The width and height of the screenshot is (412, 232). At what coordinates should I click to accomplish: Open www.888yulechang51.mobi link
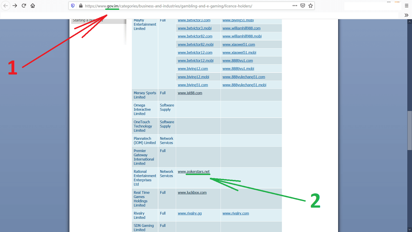[244, 85]
